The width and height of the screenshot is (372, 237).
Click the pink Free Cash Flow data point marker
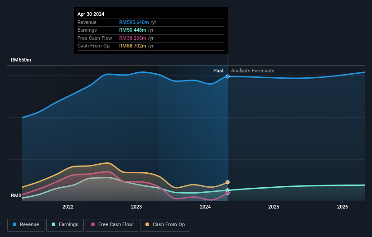(x=227, y=193)
